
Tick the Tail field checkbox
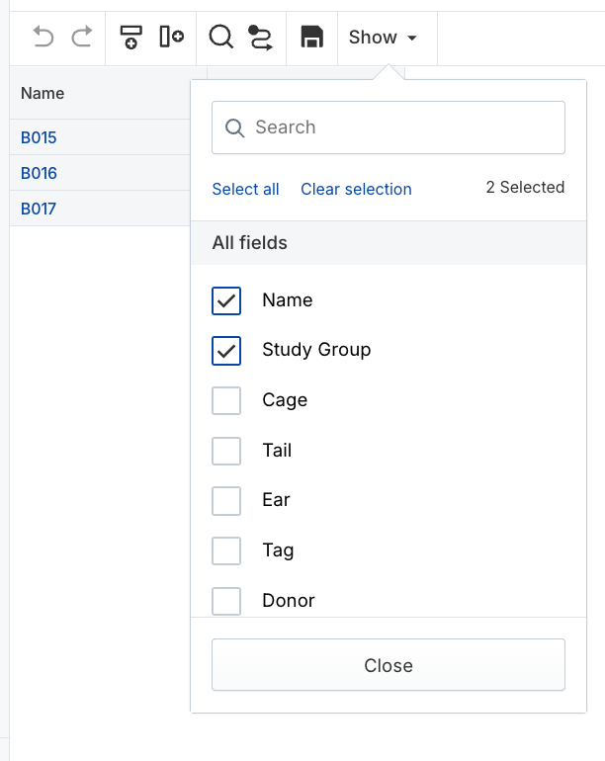tap(226, 452)
